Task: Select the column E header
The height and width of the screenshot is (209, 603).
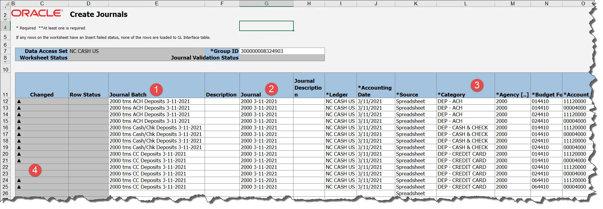Action: (156, 3)
